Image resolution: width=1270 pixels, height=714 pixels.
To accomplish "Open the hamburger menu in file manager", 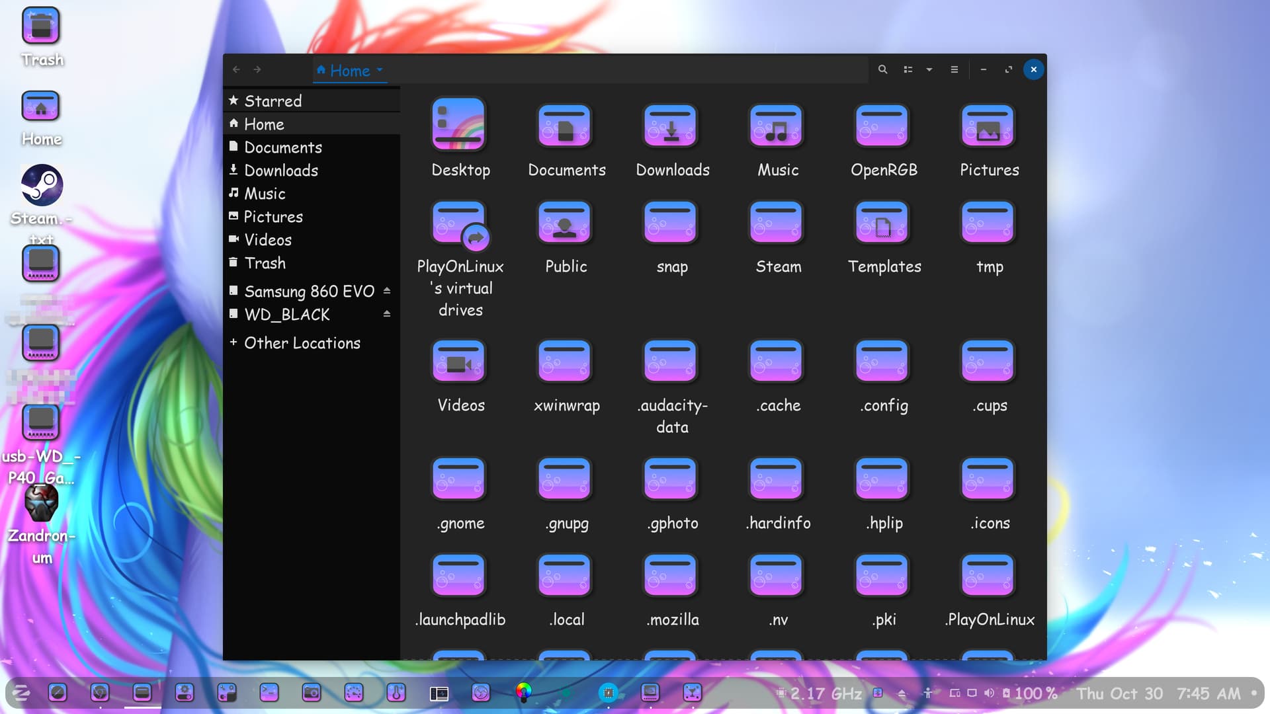I will (x=954, y=69).
